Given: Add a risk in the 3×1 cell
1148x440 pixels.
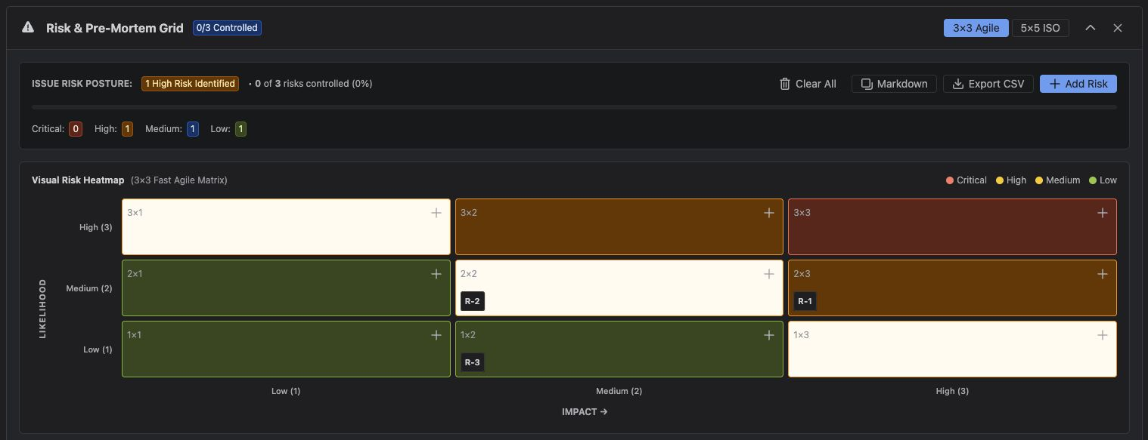Looking at the screenshot, I should (436, 213).
